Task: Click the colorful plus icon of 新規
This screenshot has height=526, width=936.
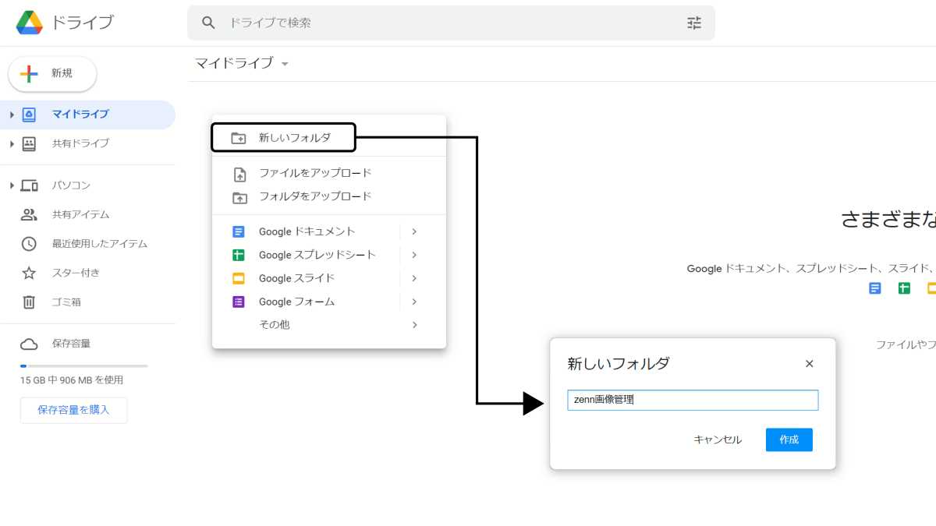Action: click(29, 73)
